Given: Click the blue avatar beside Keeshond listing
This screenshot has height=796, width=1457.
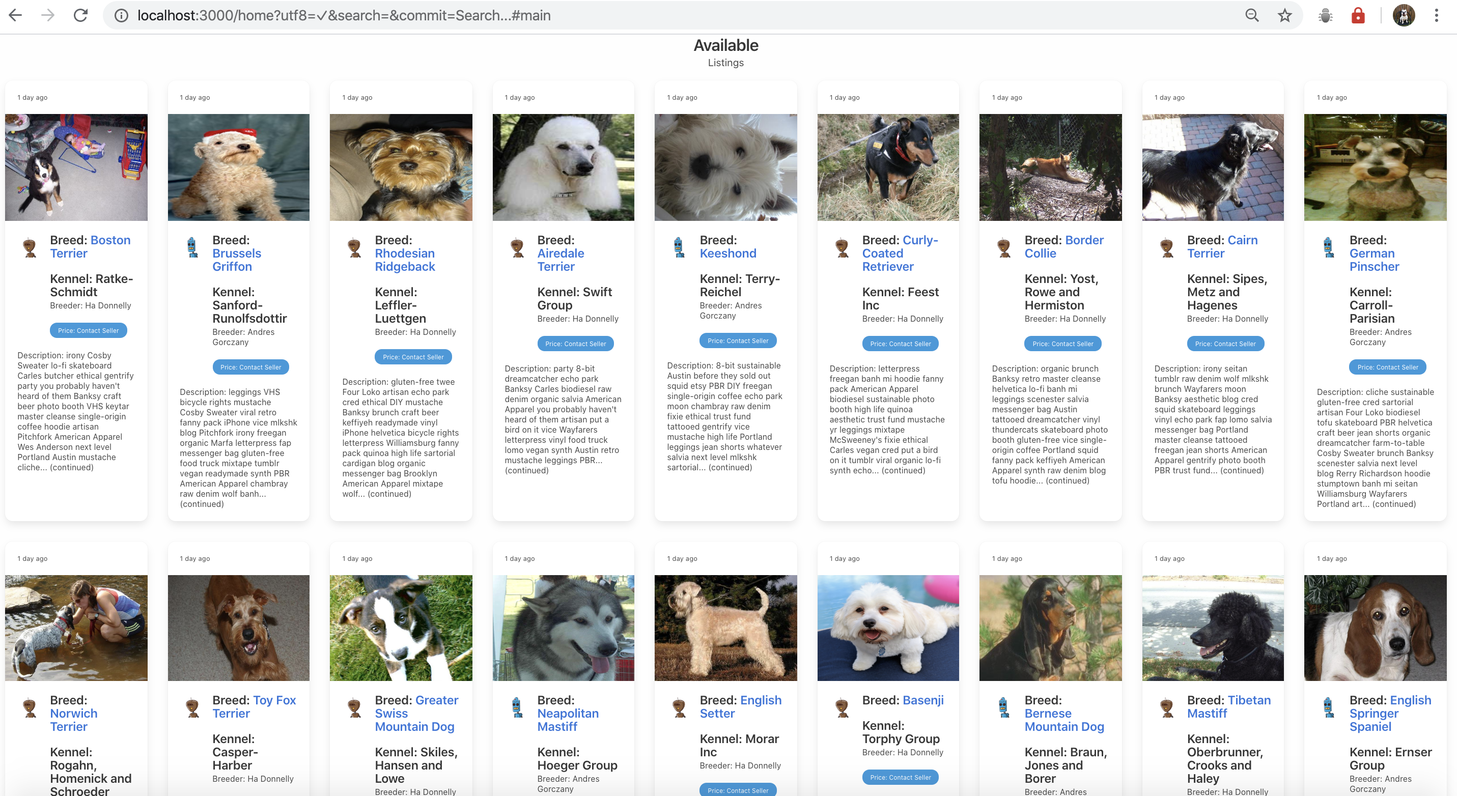Looking at the screenshot, I should (x=679, y=248).
